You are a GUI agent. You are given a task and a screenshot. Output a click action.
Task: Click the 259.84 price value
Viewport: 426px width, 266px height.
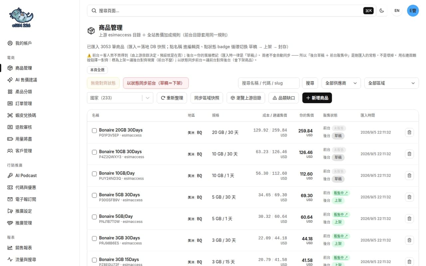point(306,131)
